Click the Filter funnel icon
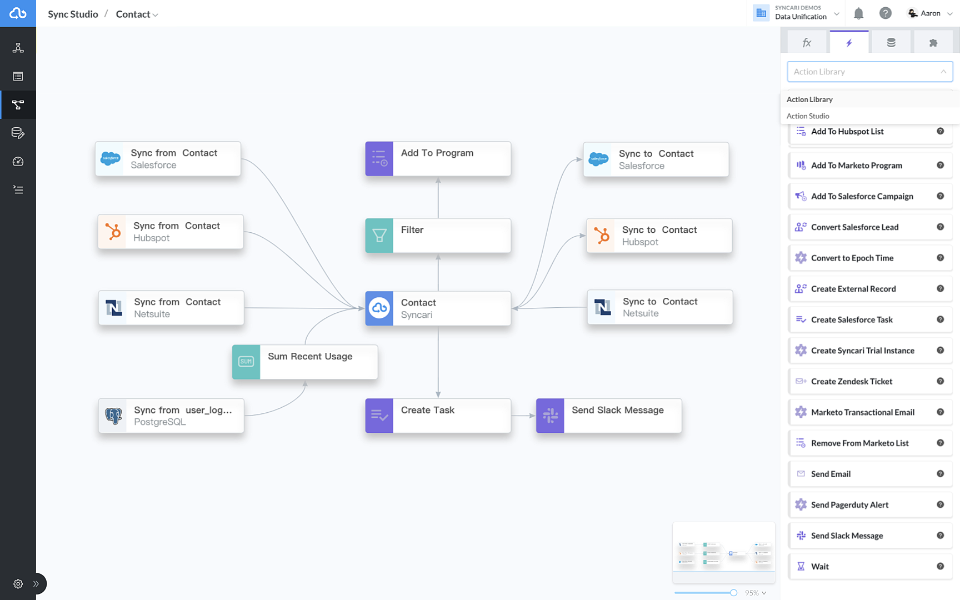 [x=379, y=236]
